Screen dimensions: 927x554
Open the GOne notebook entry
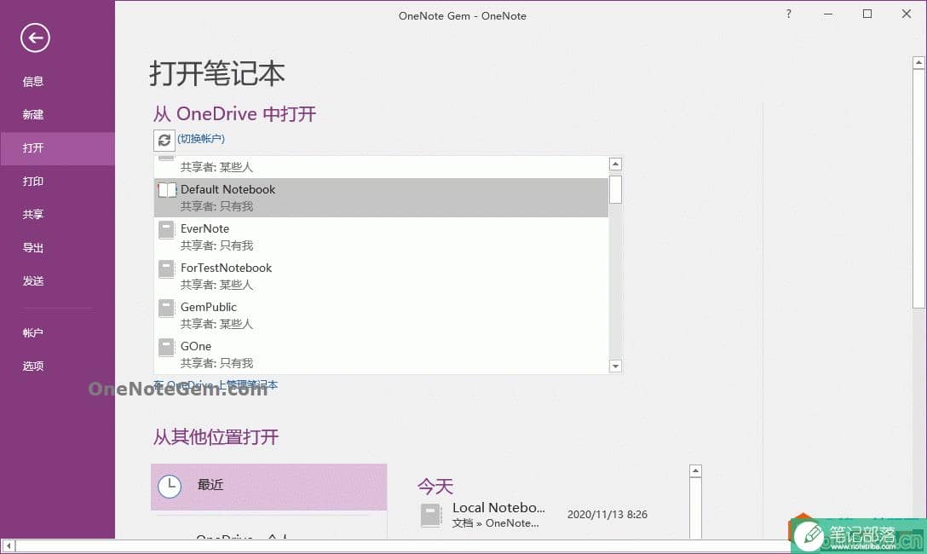381,355
